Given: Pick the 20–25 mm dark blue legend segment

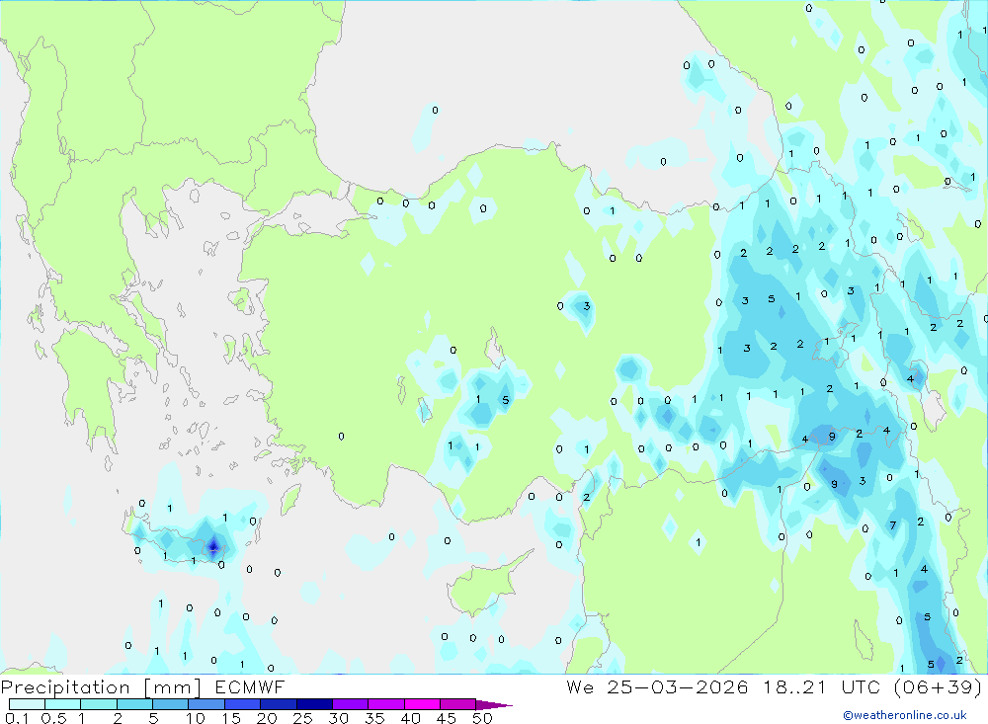Looking at the screenshot, I should [x=278, y=704].
